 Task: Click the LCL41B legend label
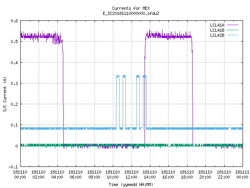coord(217,30)
